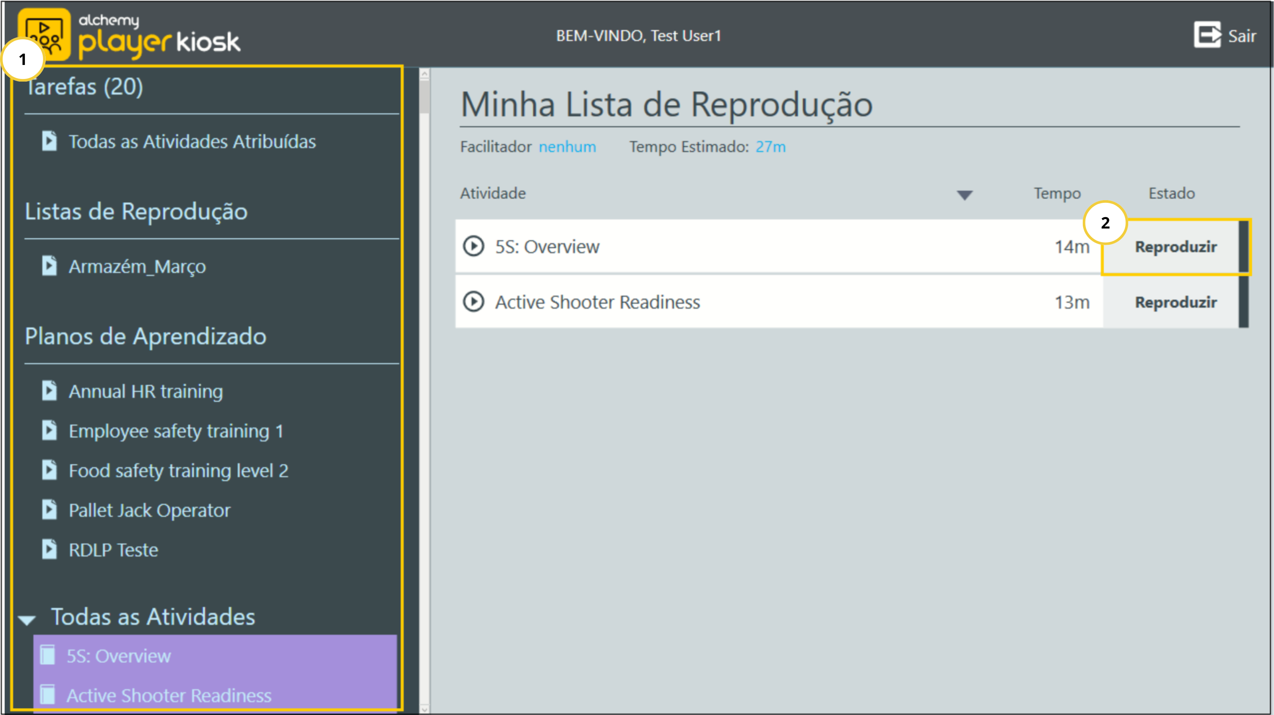Click book icon beside 5S: Overview in sidebar

48,655
